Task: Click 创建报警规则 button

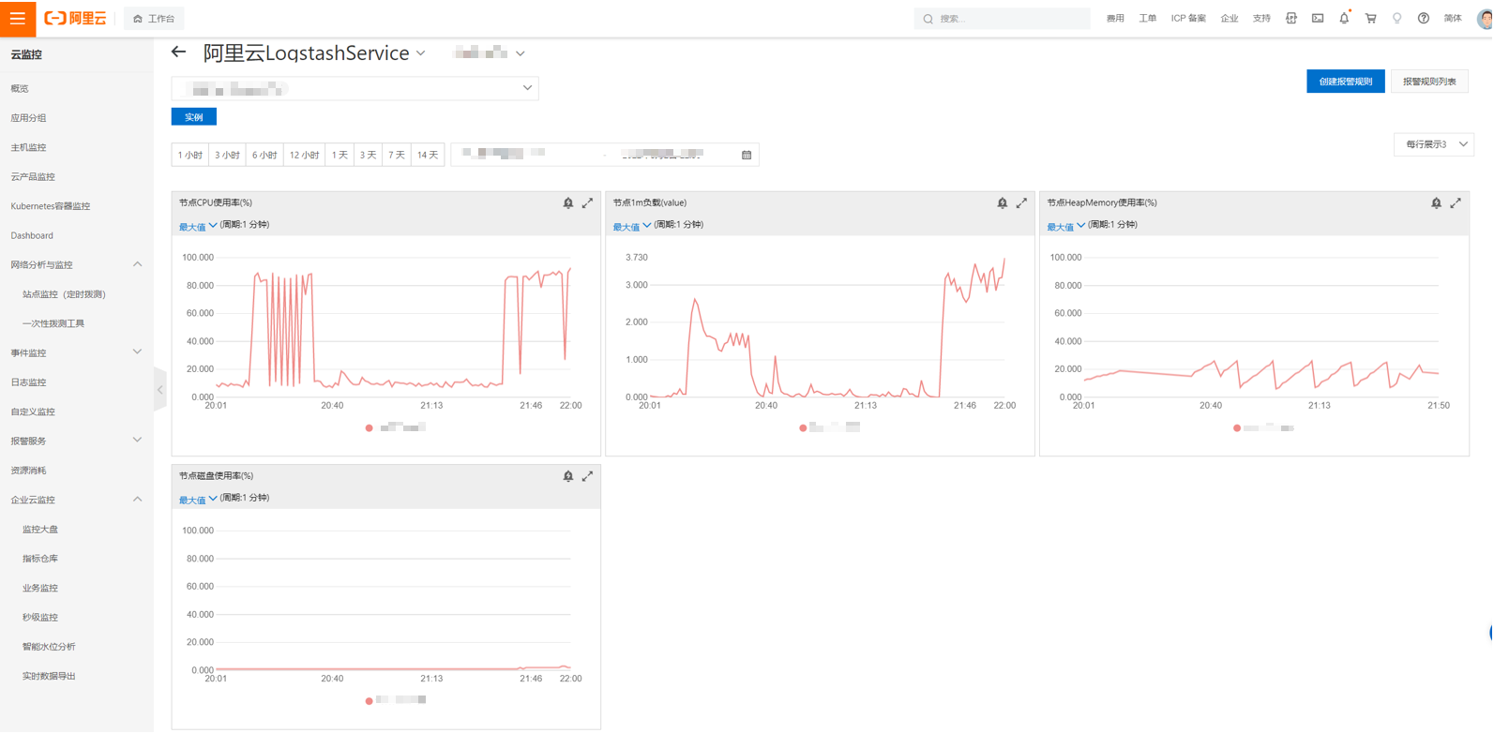Action: pos(1346,82)
